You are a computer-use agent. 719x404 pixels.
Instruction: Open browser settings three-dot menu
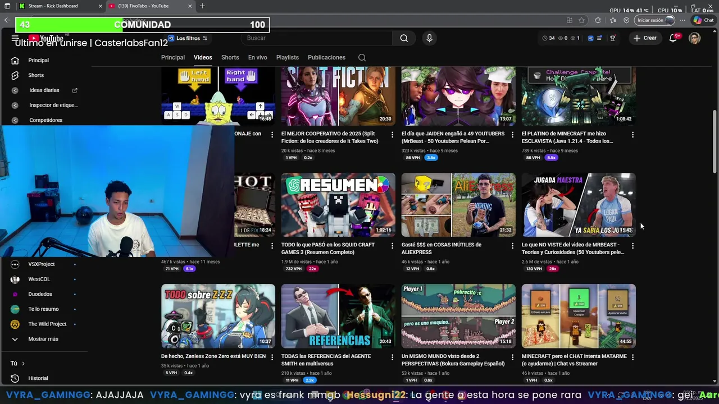tap(682, 20)
